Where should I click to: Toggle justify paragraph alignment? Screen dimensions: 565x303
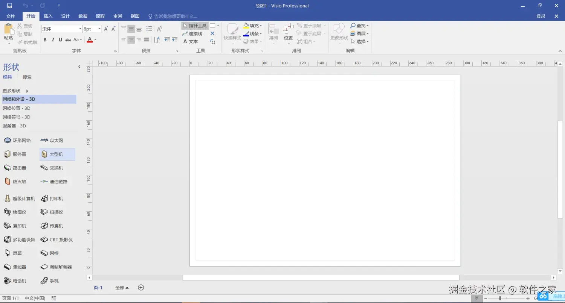click(147, 39)
